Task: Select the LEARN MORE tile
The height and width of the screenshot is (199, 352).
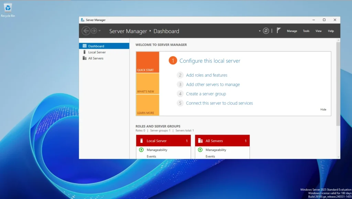Action: 147,105
